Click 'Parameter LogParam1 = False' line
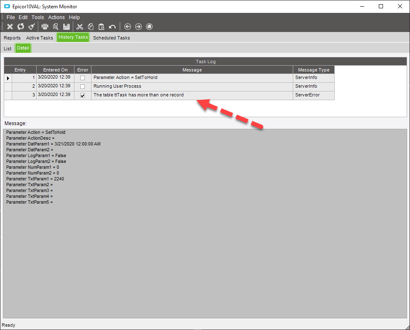This screenshot has width=410, height=330. click(x=36, y=156)
